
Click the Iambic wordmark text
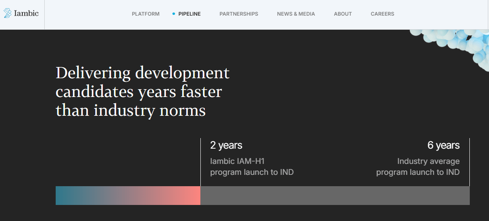click(26, 13)
